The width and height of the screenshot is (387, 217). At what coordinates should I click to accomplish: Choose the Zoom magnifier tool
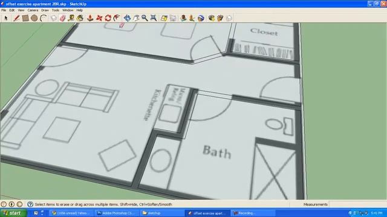pos(145,18)
